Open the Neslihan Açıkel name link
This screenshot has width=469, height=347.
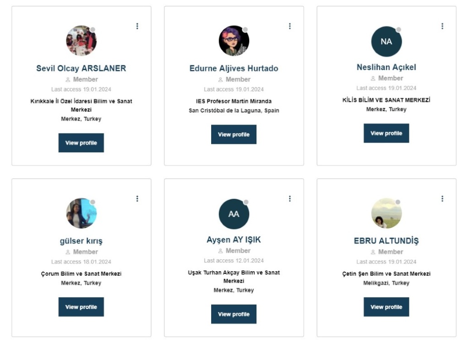tap(386, 67)
